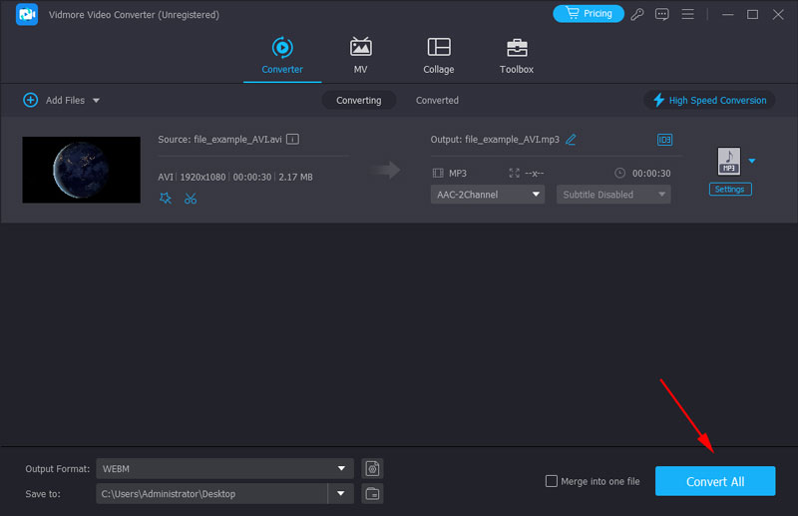This screenshot has width=798, height=516.
Task: Click the output format settings icon
Action: [372, 468]
